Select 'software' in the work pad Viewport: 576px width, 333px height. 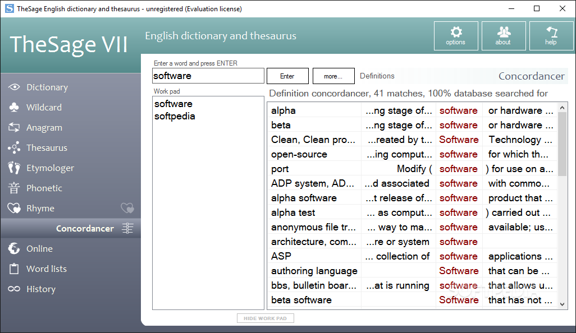coord(173,104)
